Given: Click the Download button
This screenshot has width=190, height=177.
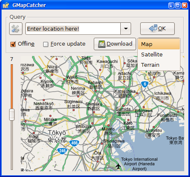Looking at the screenshot, I should pos(115,44).
